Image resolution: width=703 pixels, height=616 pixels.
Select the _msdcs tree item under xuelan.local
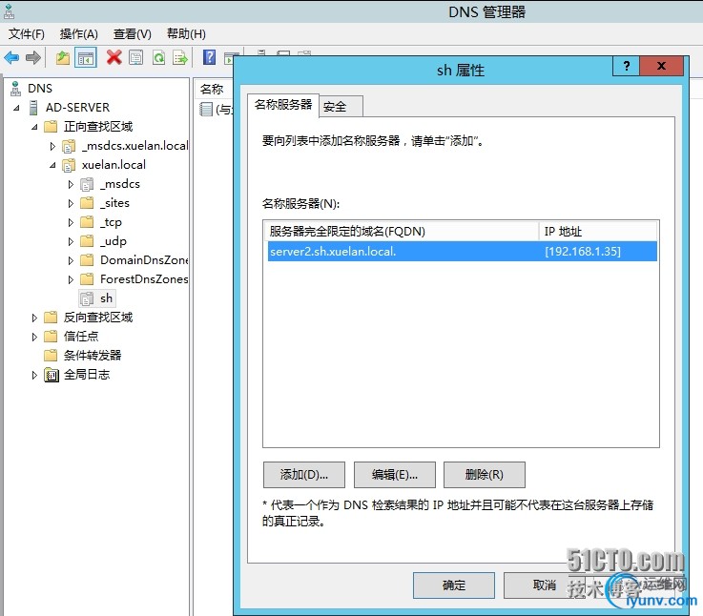(x=120, y=184)
